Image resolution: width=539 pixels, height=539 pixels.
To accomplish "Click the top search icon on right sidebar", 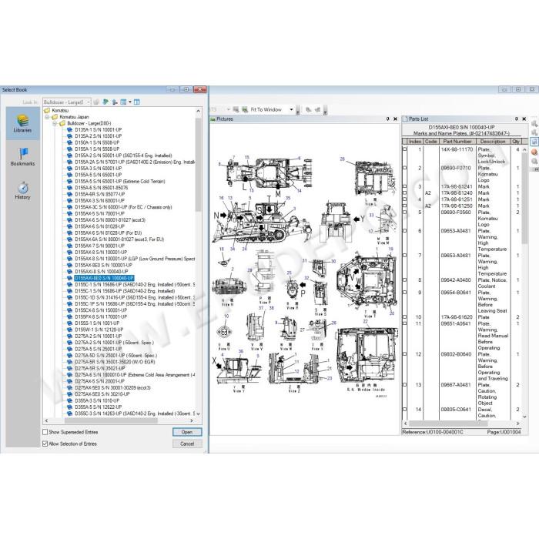I will (x=534, y=124).
